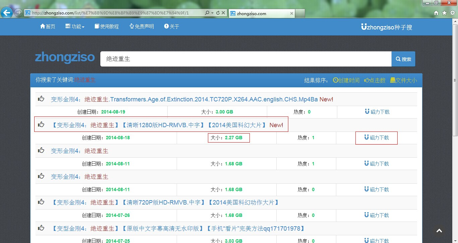Click the 你搜索了关键词 绝迹重生 header text
This screenshot has height=243, width=458.
click(x=66, y=80)
